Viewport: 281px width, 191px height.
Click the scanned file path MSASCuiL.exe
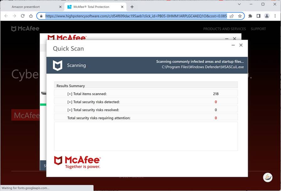click(203, 67)
